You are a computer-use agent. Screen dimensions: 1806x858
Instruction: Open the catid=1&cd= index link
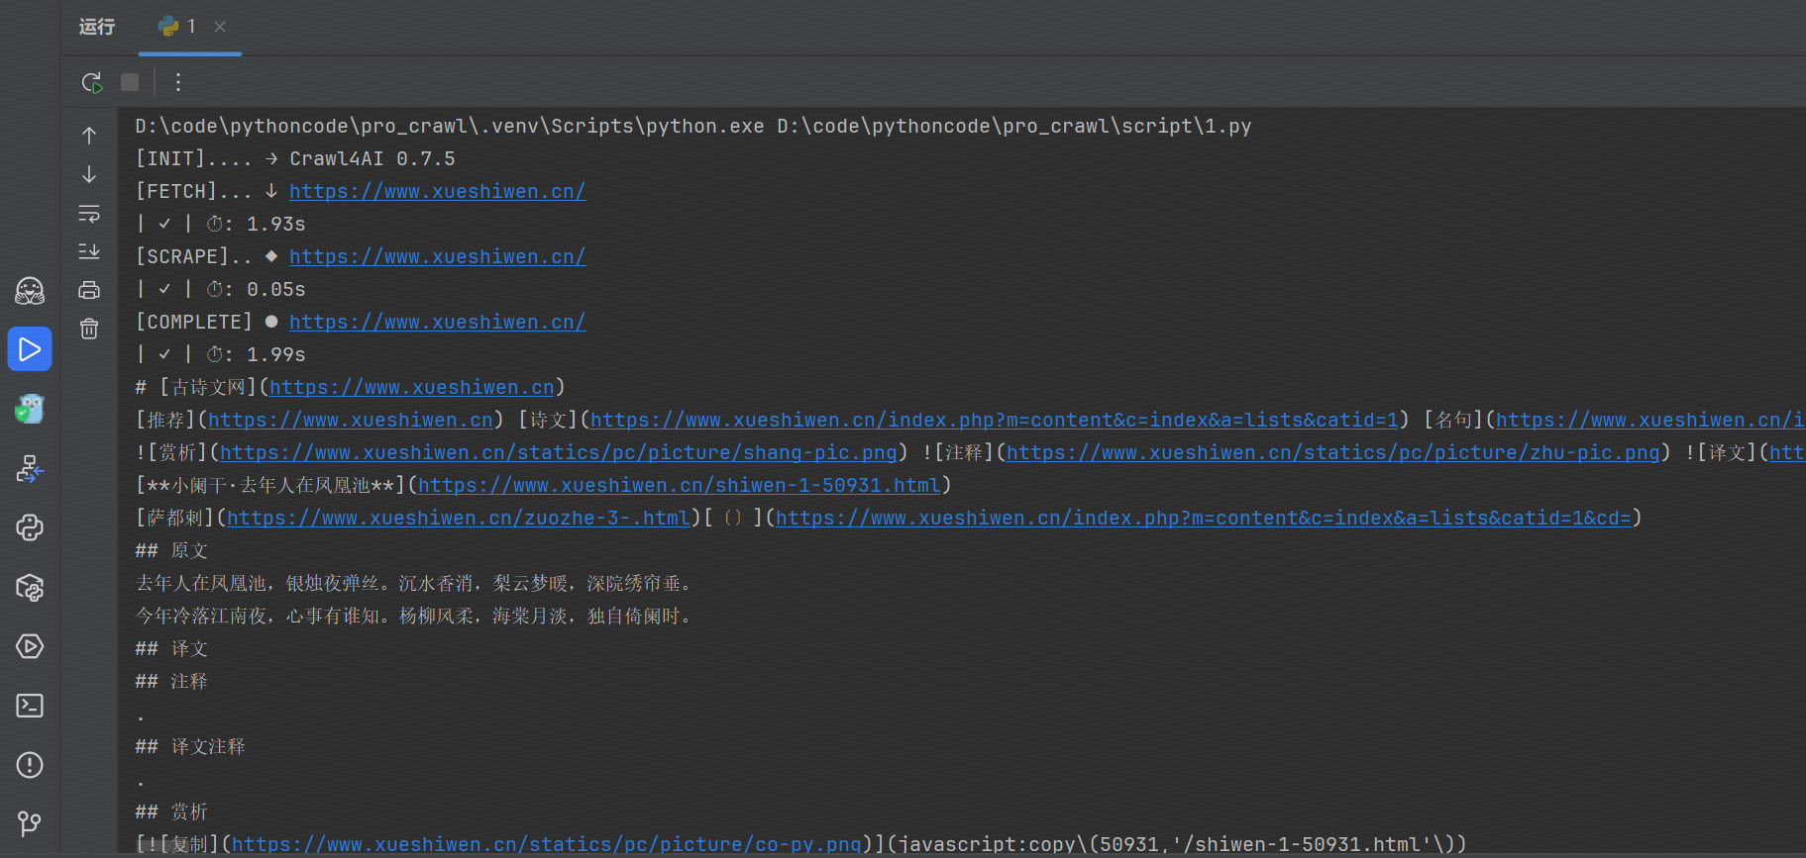(x=1203, y=518)
